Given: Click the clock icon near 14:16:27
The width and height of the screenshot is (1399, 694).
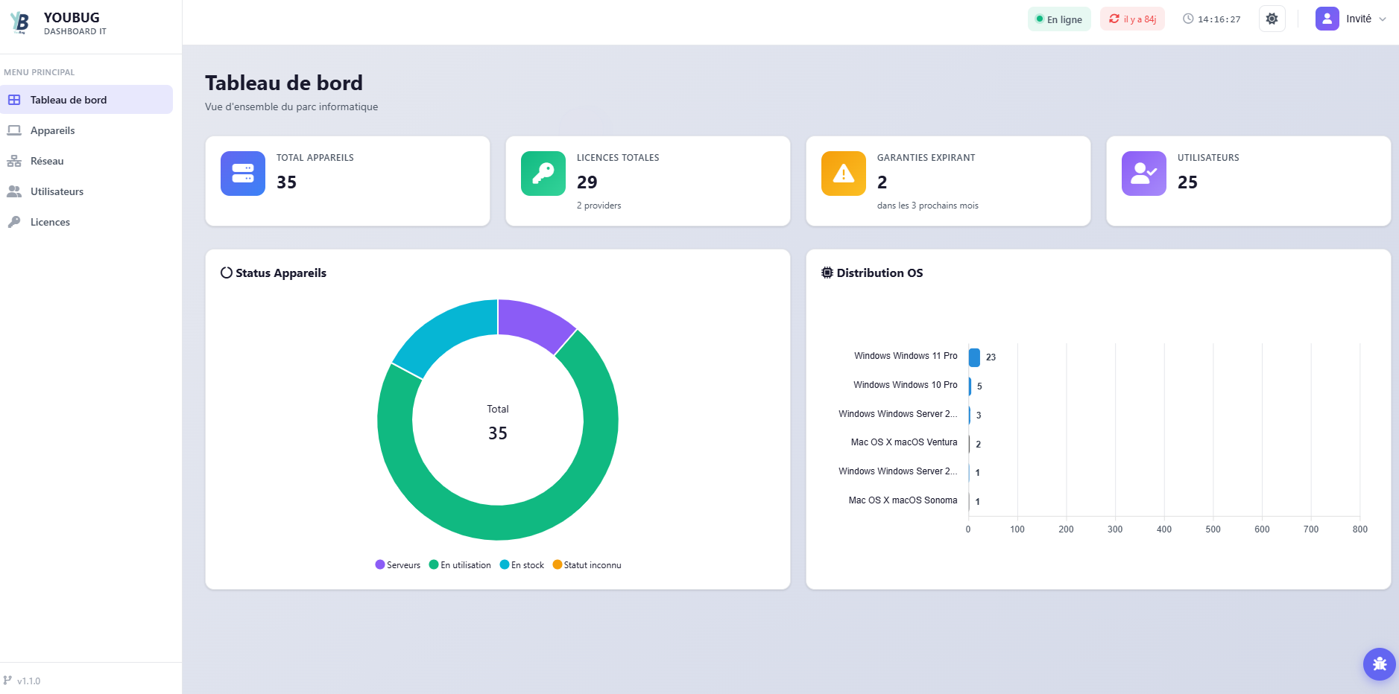Looking at the screenshot, I should click(1188, 19).
